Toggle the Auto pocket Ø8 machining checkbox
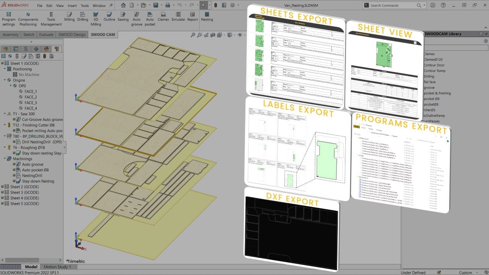The width and height of the screenshot is (489, 275). click(14, 170)
